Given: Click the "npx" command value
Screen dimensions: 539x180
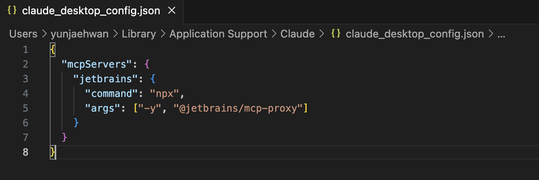Looking at the screenshot, I should (165, 94).
